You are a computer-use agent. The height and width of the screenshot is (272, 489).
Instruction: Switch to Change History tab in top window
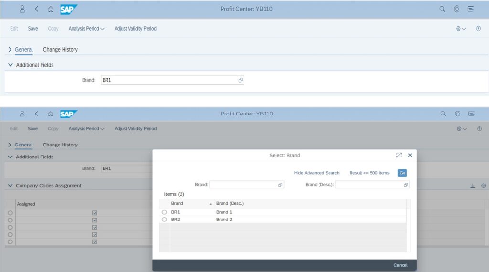click(60, 50)
